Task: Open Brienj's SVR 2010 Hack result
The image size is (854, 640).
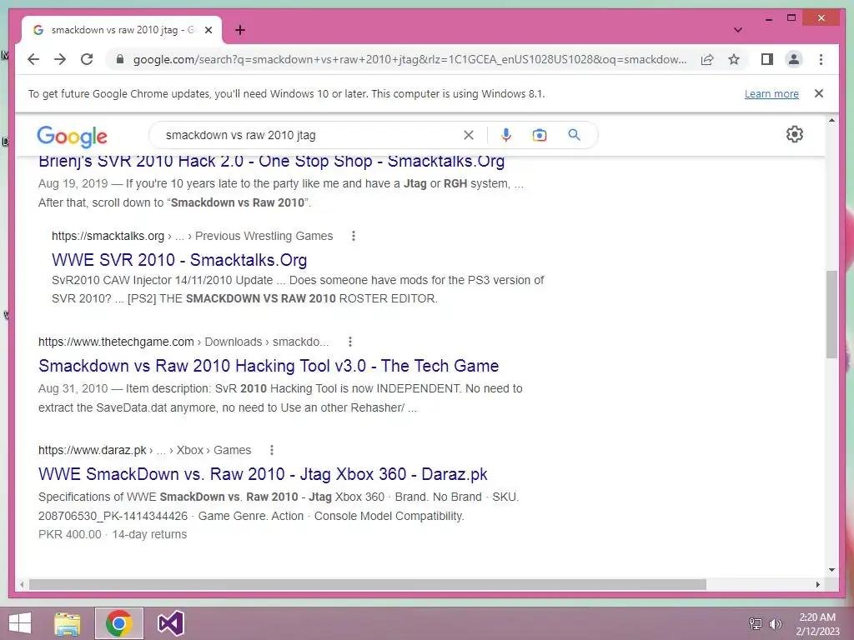Action: point(271,161)
